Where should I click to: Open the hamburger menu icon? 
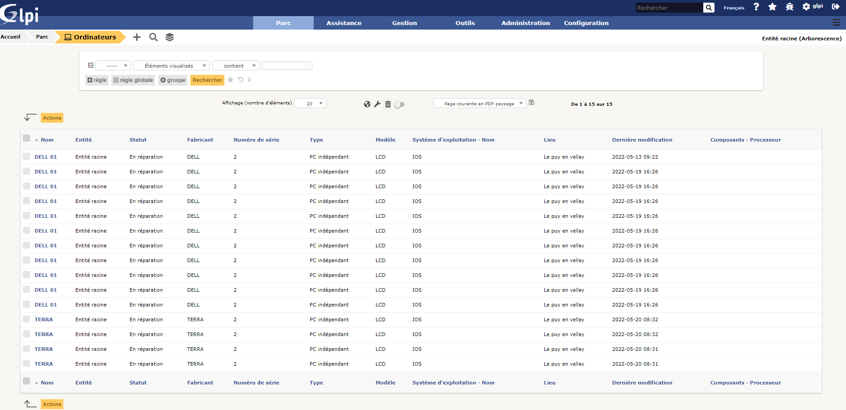pyautogui.click(x=837, y=22)
